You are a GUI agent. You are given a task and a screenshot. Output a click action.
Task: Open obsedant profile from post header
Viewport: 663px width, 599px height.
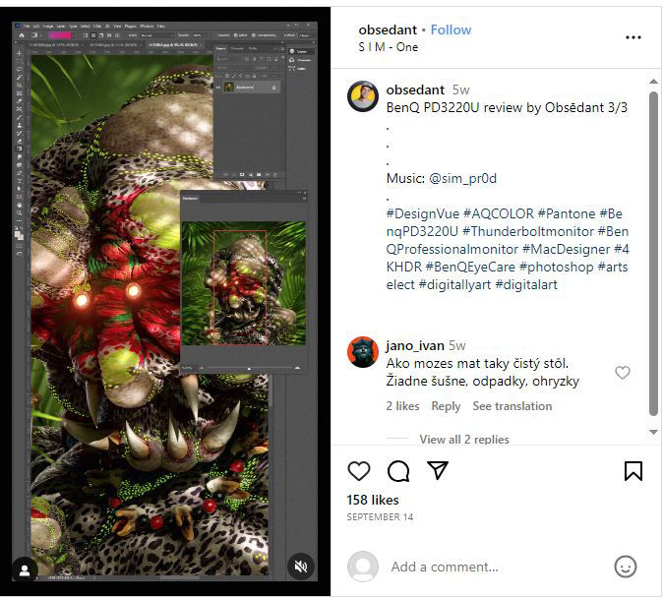(x=388, y=30)
